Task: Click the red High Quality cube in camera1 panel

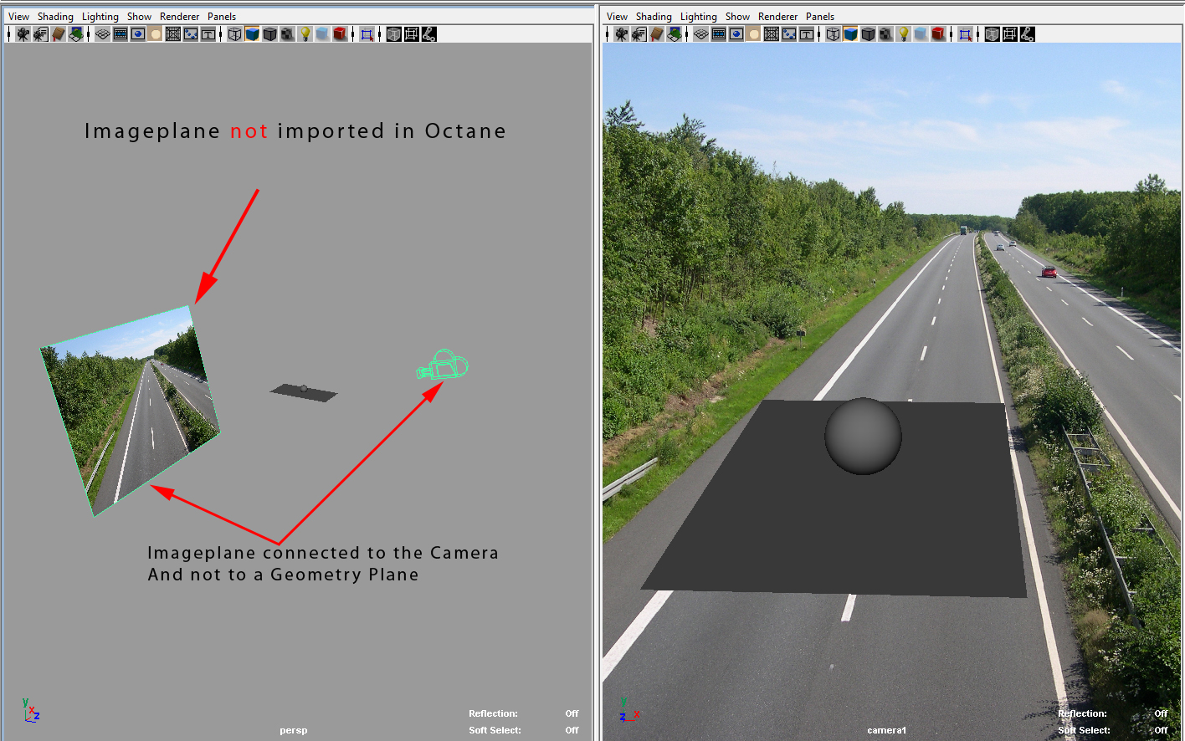Action: 939,34
